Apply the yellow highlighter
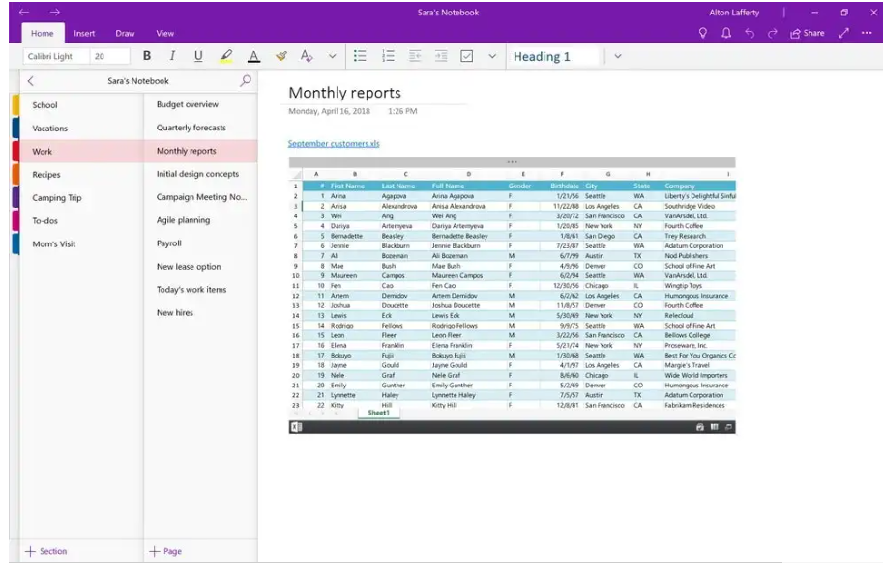 click(225, 56)
